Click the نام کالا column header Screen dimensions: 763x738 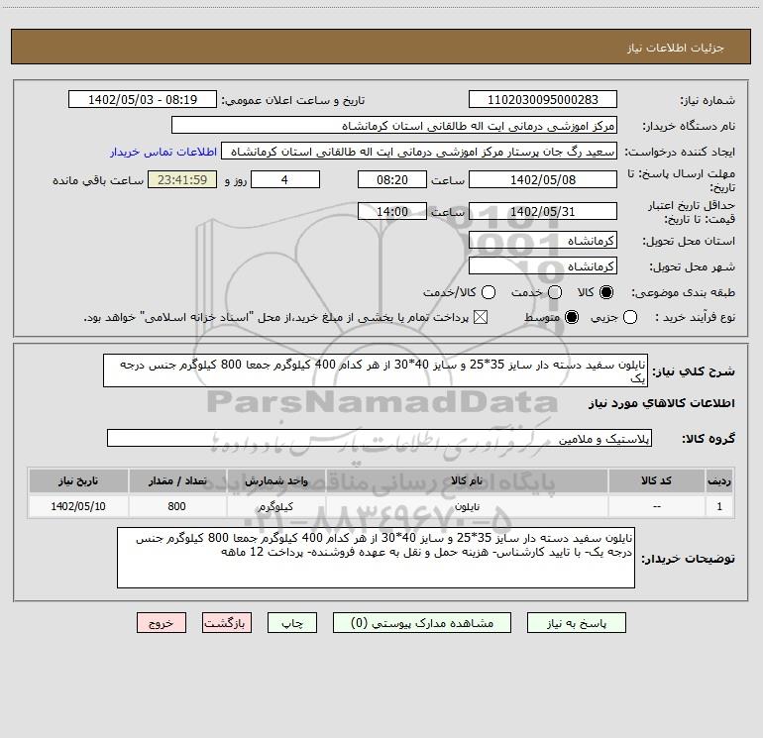pos(467,480)
